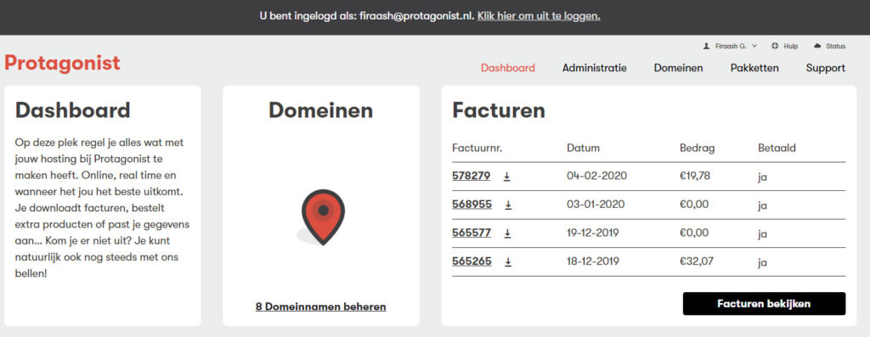Click the Facturen bekijken button
The width and height of the screenshot is (870, 337).
pos(764,304)
